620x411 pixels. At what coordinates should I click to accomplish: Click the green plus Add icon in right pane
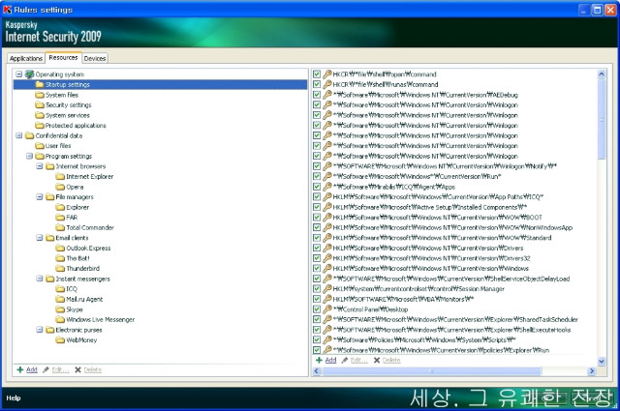319,360
